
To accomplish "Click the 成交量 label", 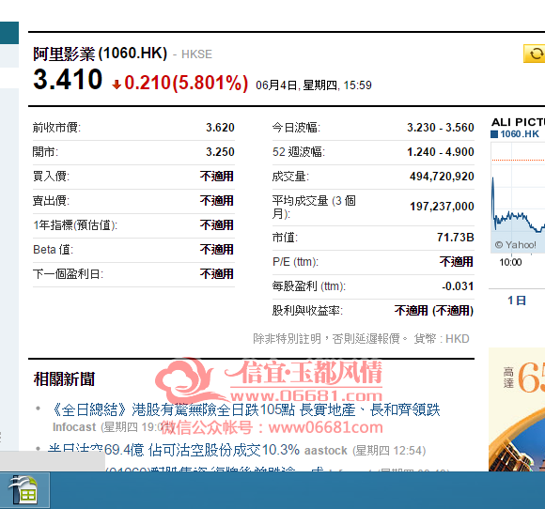I will pyautogui.click(x=290, y=177).
